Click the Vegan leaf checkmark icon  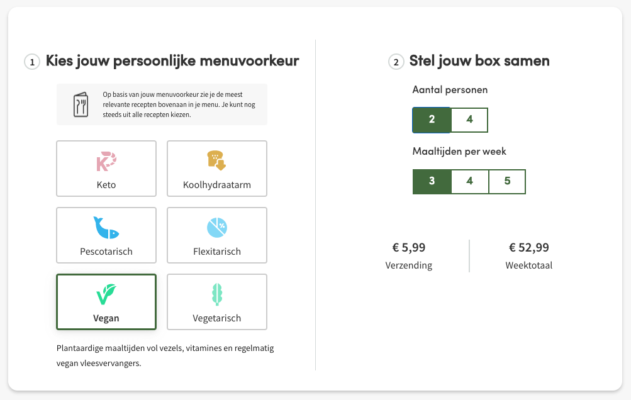(x=106, y=294)
